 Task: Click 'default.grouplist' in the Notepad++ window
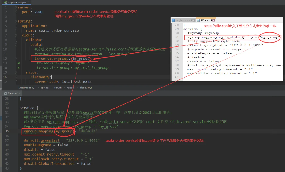[205, 45]
